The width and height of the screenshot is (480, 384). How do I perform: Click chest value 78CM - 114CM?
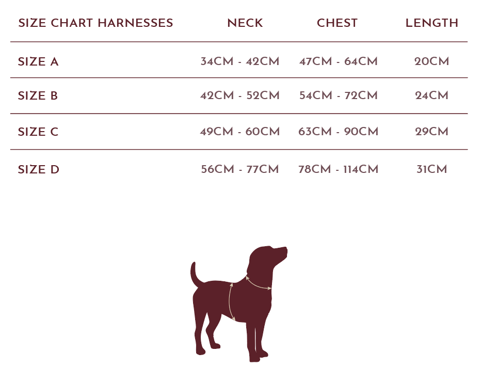(x=339, y=169)
